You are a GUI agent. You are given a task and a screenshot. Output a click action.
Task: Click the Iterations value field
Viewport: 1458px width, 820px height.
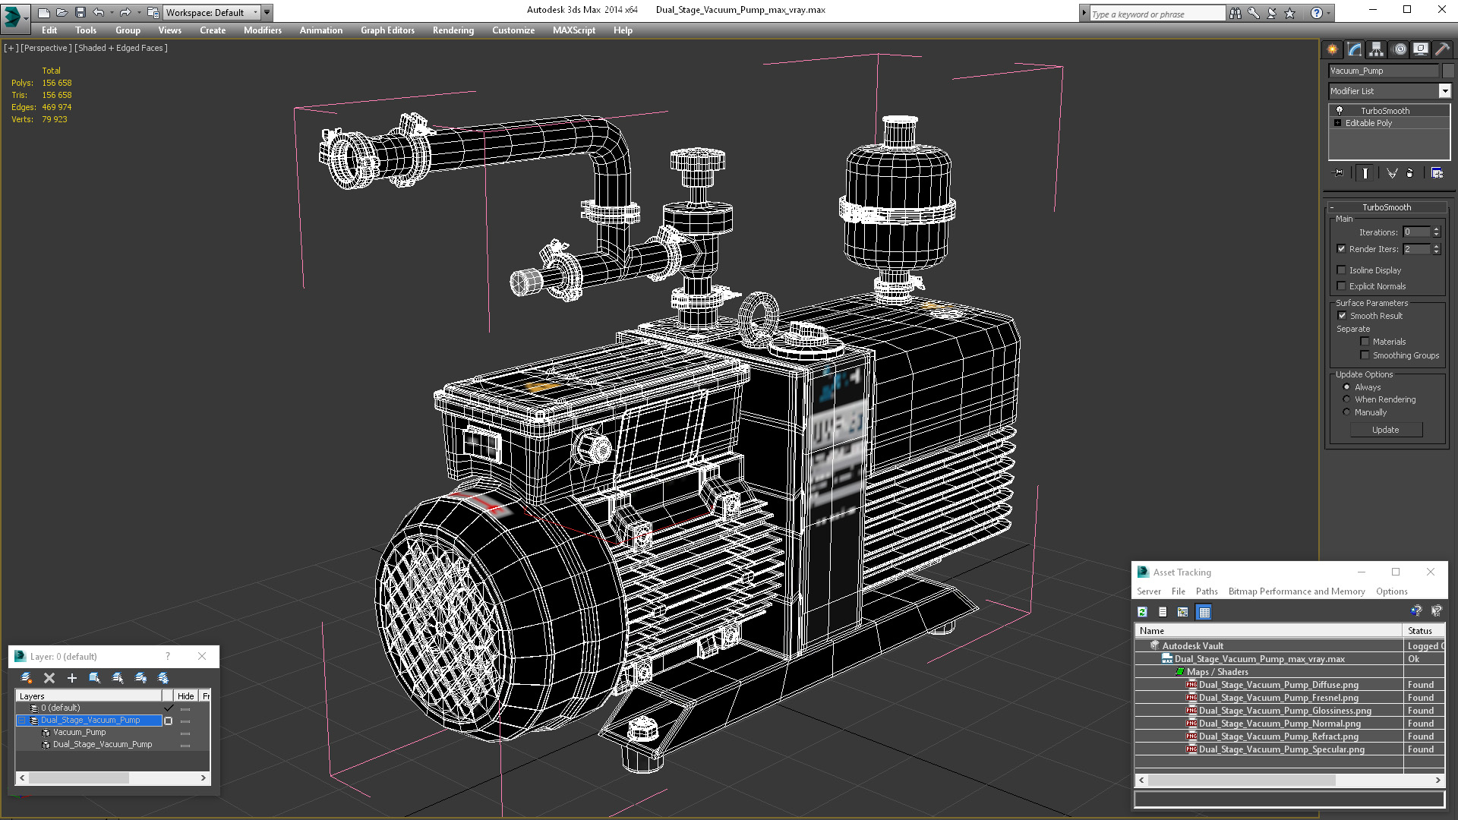click(1416, 232)
